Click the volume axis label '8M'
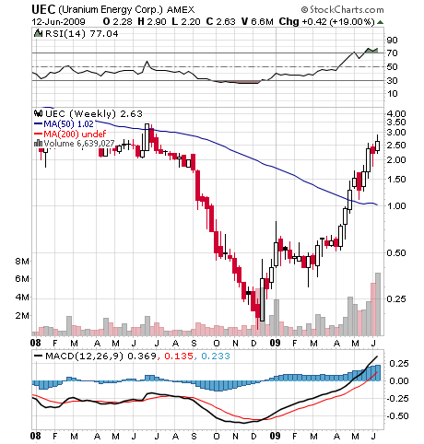This screenshot has height=444, width=424. (x=22, y=262)
